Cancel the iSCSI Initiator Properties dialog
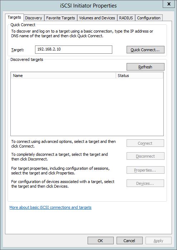The image size is (177, 250). pos(129,241)
